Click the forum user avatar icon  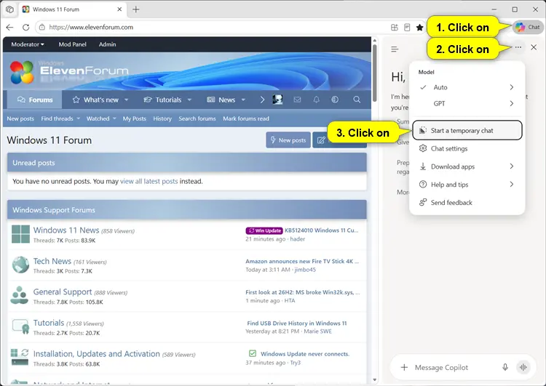click(x=277, y=100)
